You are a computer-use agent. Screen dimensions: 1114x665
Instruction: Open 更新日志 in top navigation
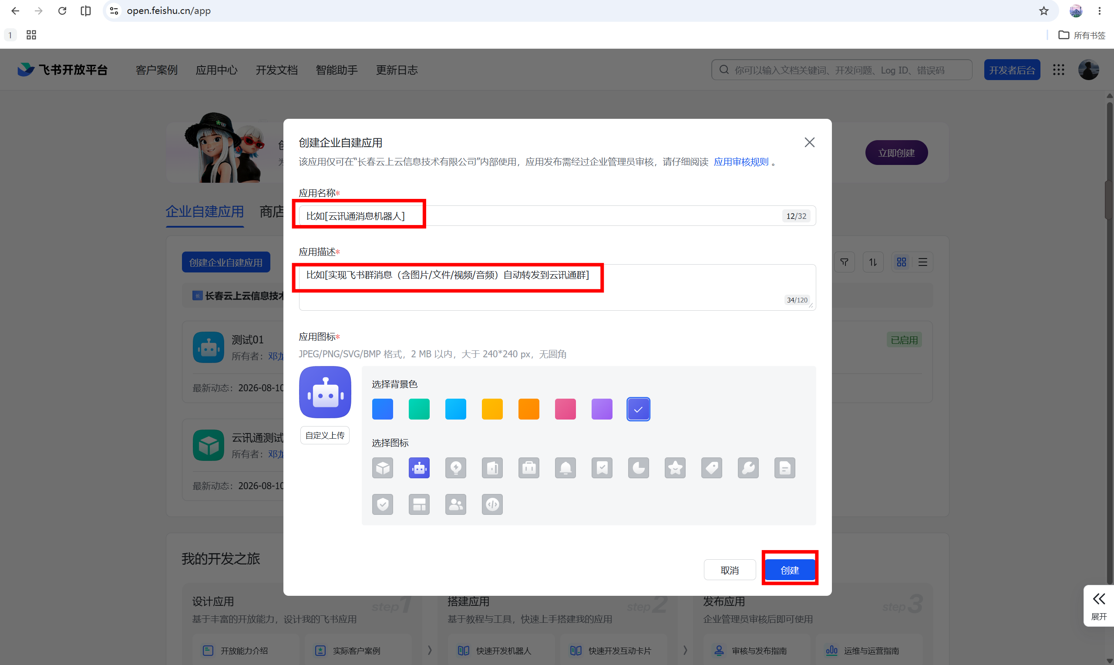397,71
